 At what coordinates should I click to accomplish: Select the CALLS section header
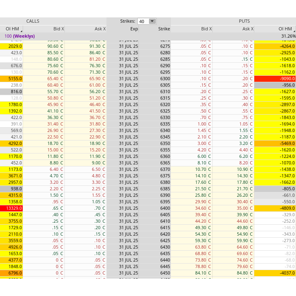pos(33,21)
